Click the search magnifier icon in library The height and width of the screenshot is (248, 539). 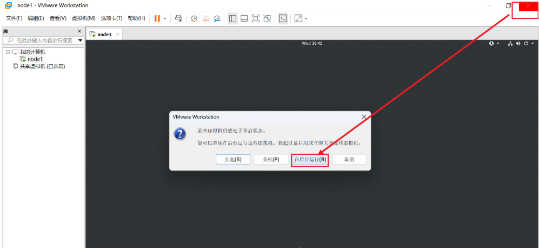coord(10,40)
